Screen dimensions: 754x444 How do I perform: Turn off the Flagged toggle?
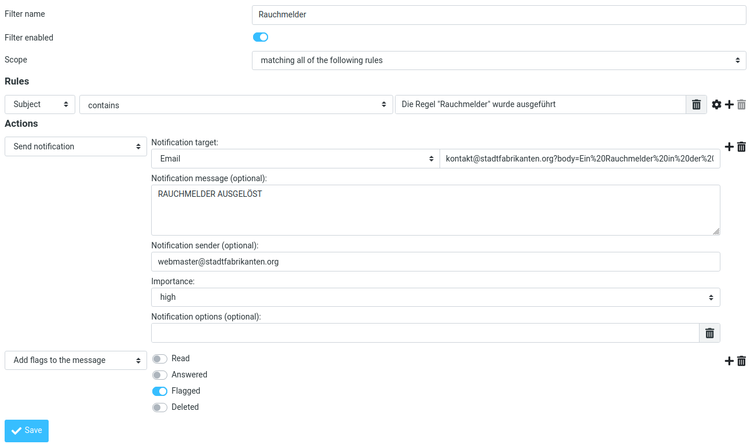(x=160, y=391)
